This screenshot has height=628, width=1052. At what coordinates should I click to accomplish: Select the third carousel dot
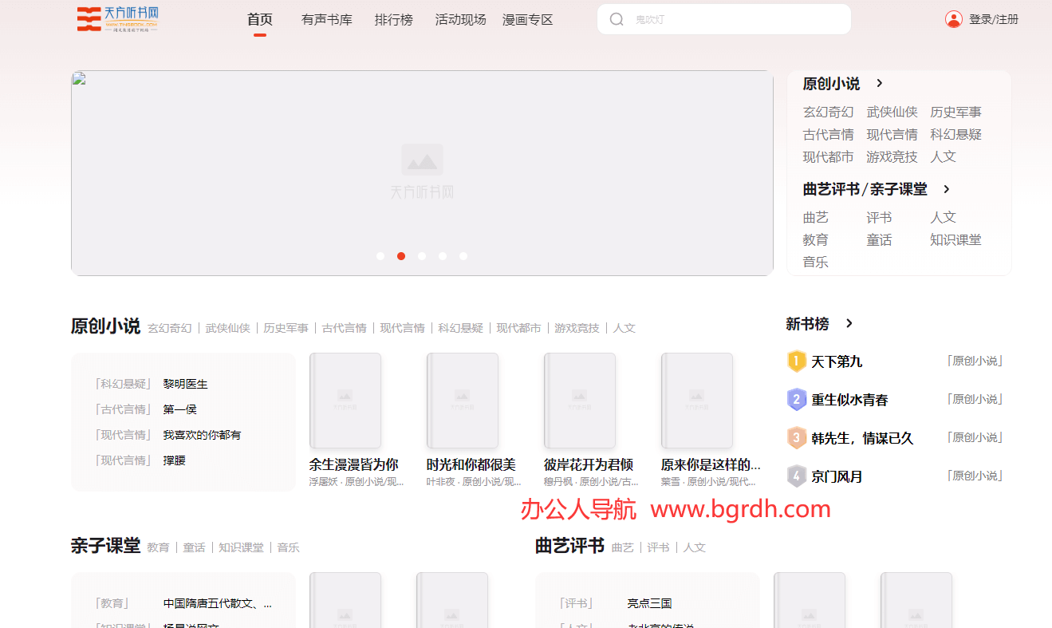tap(422, 256)
